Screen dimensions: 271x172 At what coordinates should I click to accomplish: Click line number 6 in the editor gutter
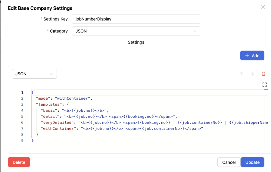(x=22, y=123)
